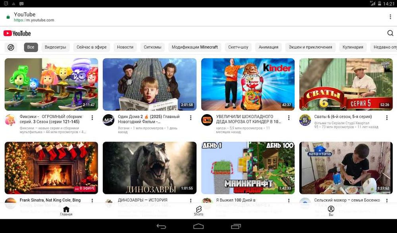The image size is (397, 233).
Task: Play the Фиксики cartoon thumbnail
Action: coord(51,84)
